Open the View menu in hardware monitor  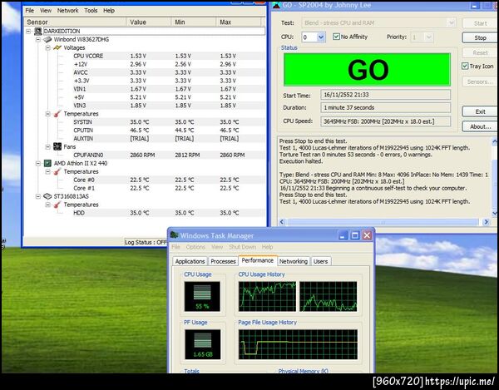tap(46, 11)
